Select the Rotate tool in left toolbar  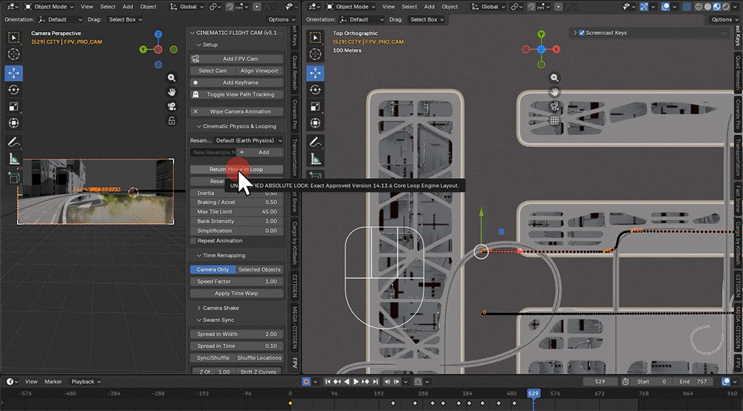(13, 90)
